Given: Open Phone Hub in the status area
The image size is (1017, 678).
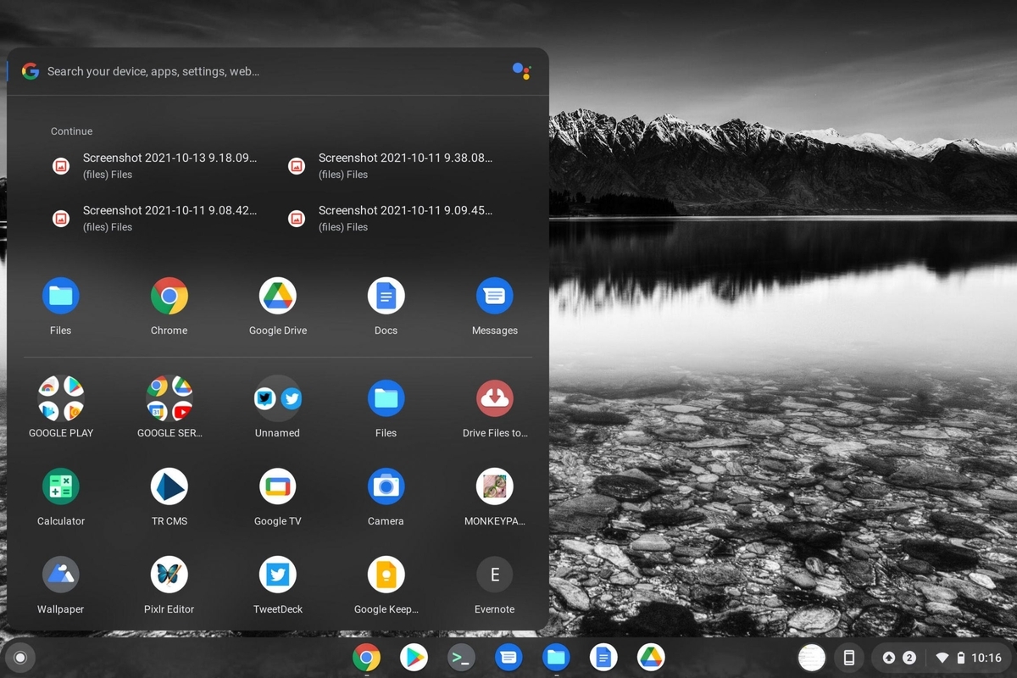Looking at the screenshot, I should 848,657.
